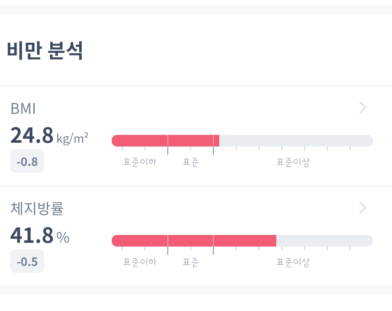This screenshot has width=392, height=311.
Task: Click 표준 label under BMI bar
Action: (190, 162)
